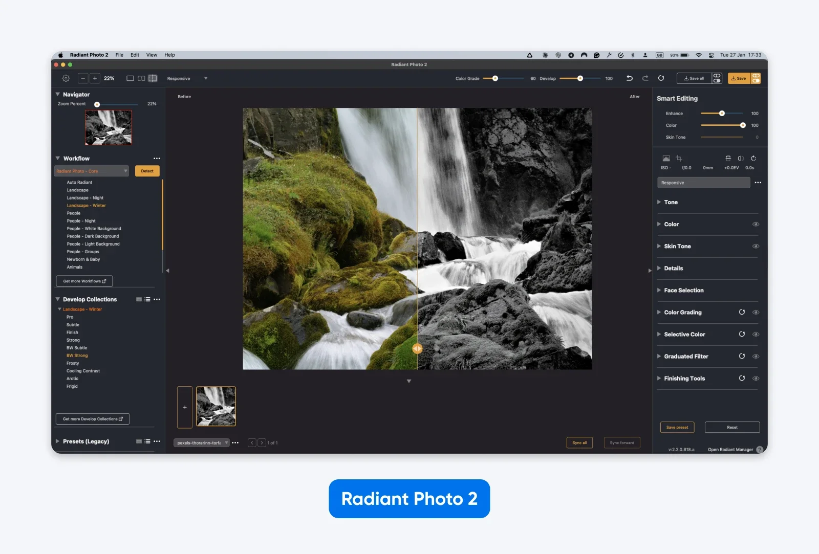Toggle Finishing Tools visibility eye

click(x=756, y=379)
